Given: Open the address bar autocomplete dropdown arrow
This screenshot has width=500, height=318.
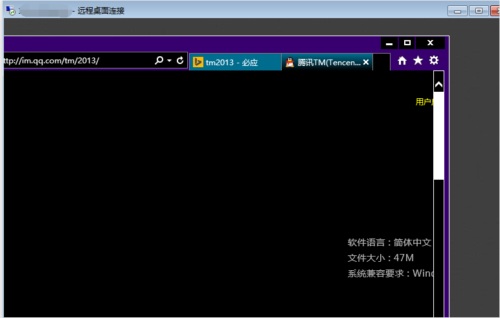Looking at the screenshot, I should pos(170,61).
